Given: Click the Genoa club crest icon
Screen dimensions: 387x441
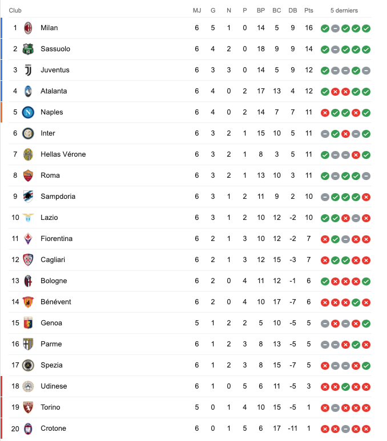Looking at the screenshot, I should click(x=28, y=323).
